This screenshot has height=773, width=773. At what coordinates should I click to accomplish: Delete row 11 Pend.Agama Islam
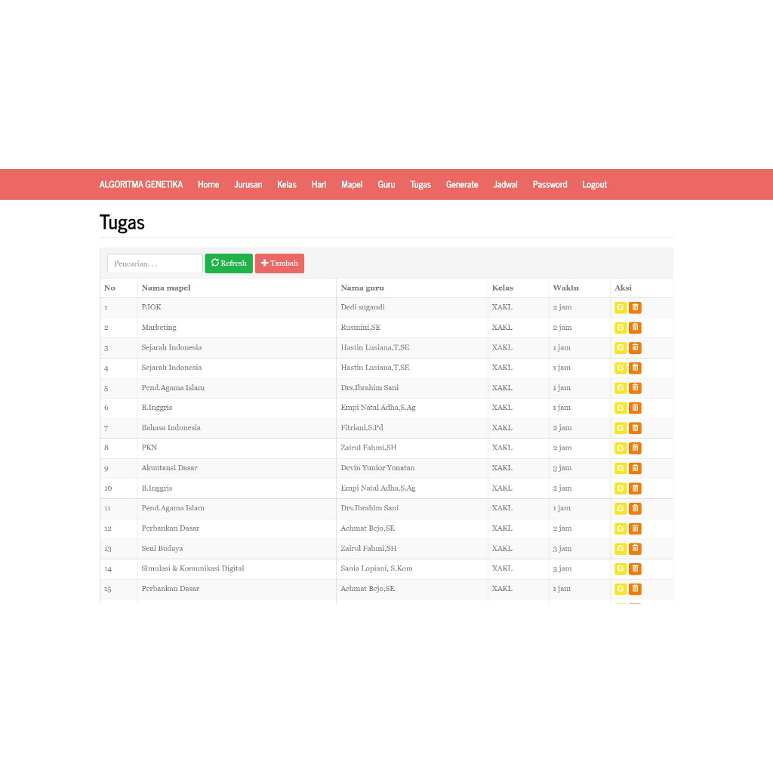click(635, 508)
